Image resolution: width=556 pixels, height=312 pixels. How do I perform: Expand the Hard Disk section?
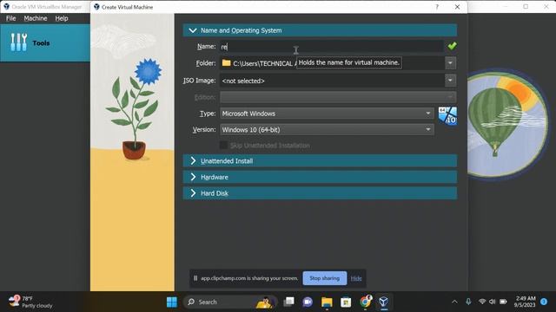point(320,193)
